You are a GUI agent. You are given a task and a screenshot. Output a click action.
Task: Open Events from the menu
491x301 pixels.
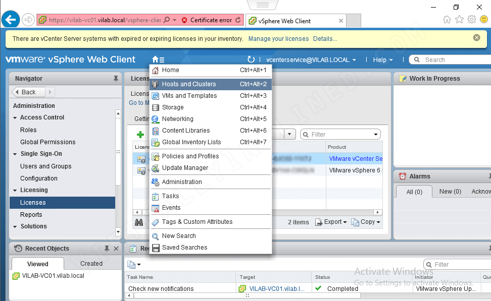pos(211,208)
